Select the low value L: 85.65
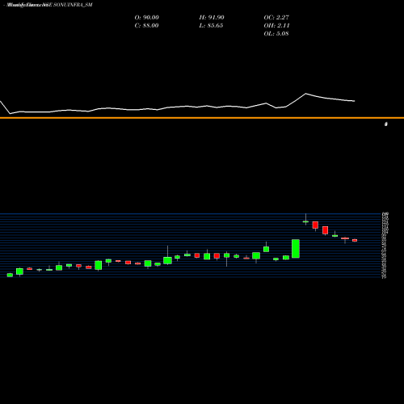 [x=211, y=26]
